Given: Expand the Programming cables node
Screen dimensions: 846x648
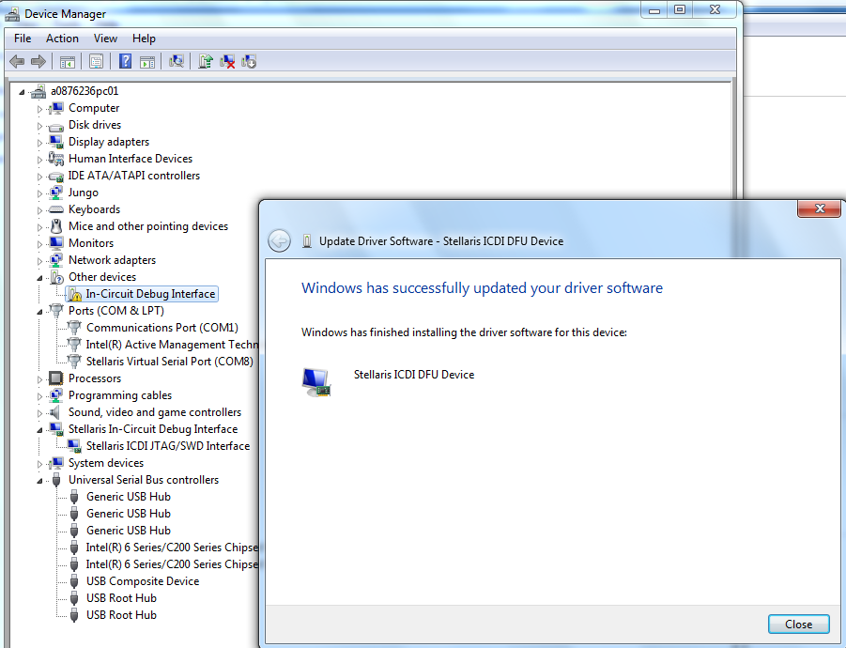Looking at the screenshot, I should point(39,396).
